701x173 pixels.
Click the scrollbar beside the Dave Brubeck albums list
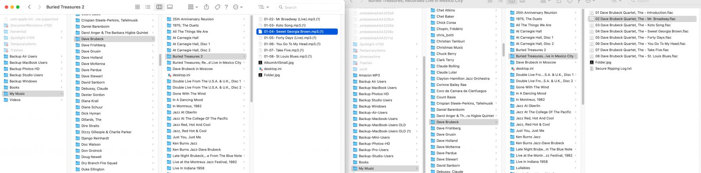(x=251, y=59)
